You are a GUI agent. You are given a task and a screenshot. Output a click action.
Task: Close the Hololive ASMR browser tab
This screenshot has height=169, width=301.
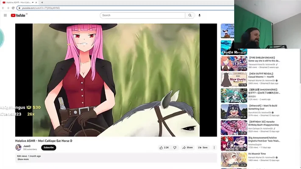(x=36, y=3)
